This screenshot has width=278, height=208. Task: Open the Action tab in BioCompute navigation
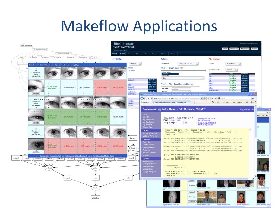coord(146,54)
